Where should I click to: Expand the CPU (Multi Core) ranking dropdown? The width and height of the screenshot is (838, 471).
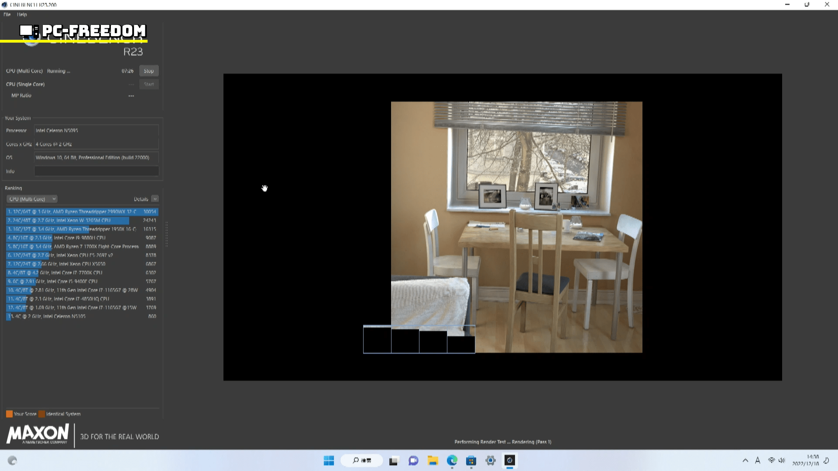point(32,199)
